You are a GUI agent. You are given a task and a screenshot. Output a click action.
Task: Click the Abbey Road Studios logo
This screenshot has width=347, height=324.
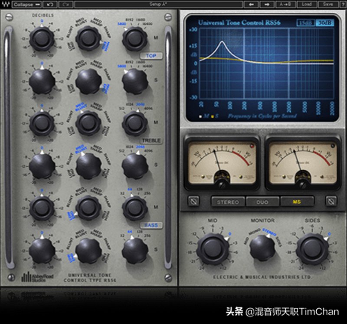pos(37,277)
